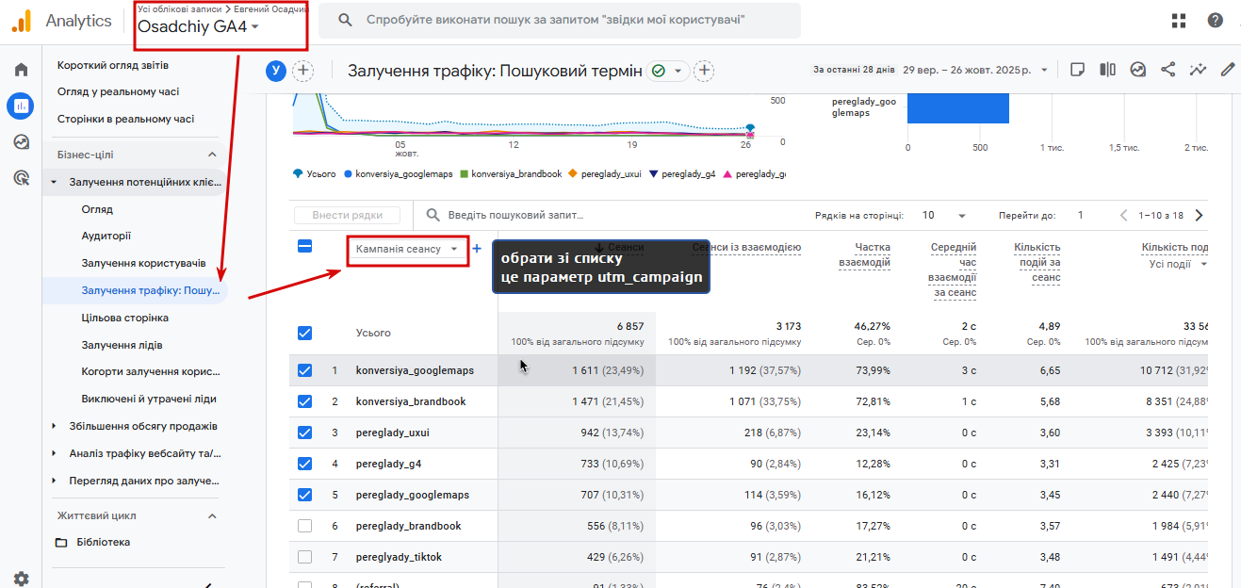Open the Advertising icon in left rail
Image resolution: width=1241 pixels, height=588 pixels.
[x=21, y=177]
